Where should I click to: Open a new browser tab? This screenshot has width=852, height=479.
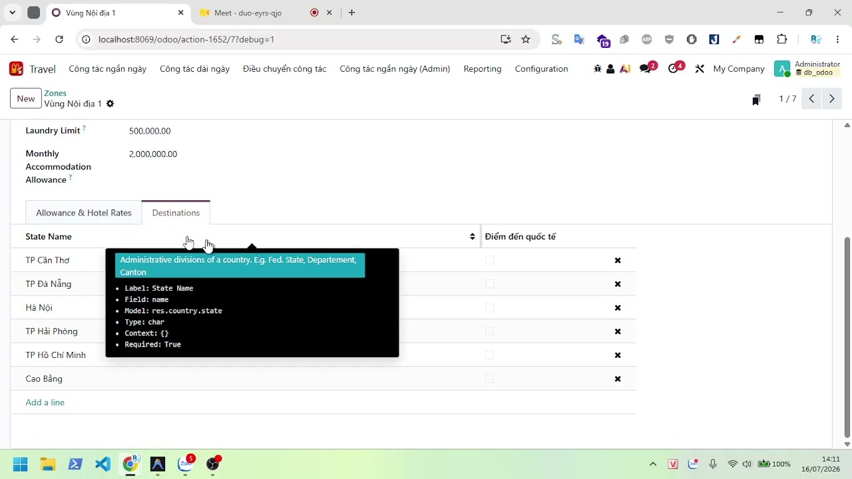352,13
